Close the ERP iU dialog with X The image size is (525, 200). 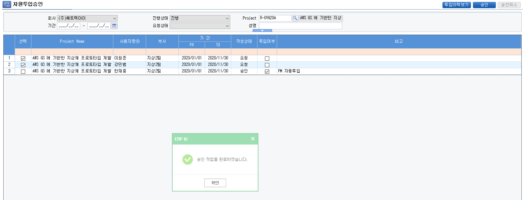click(x=253, y=139)
